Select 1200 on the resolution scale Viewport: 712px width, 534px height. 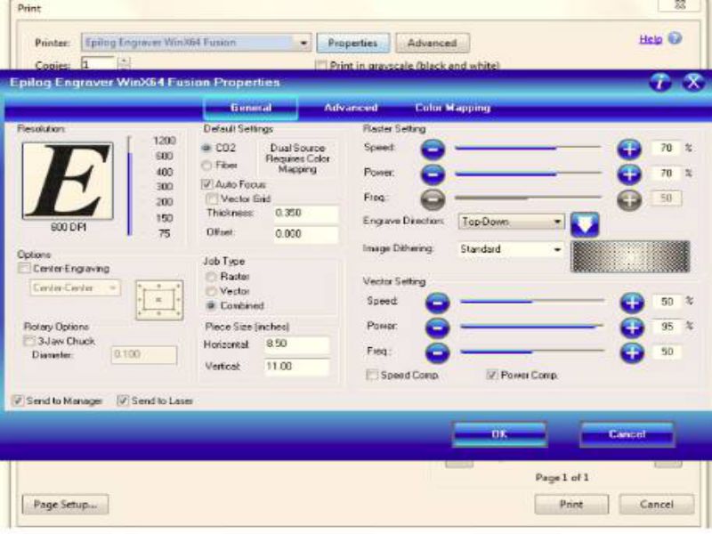(x=164, y=141)
